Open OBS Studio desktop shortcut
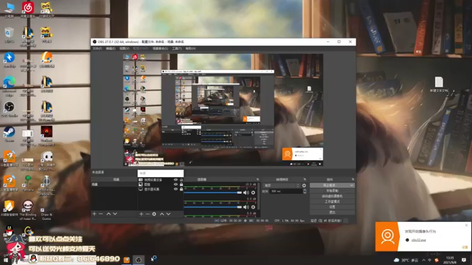Image resolution: width=472 pixels, height=265 pixels. [x=9, y=110]
